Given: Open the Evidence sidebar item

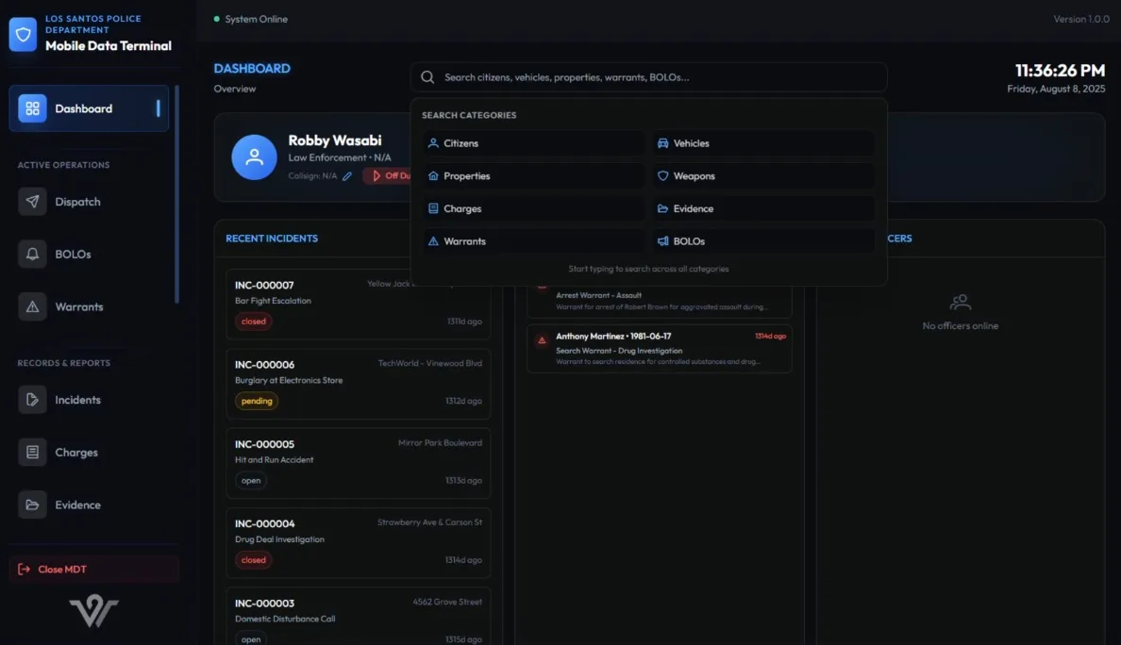Looking at the screenshot, I should click(89, 505).
